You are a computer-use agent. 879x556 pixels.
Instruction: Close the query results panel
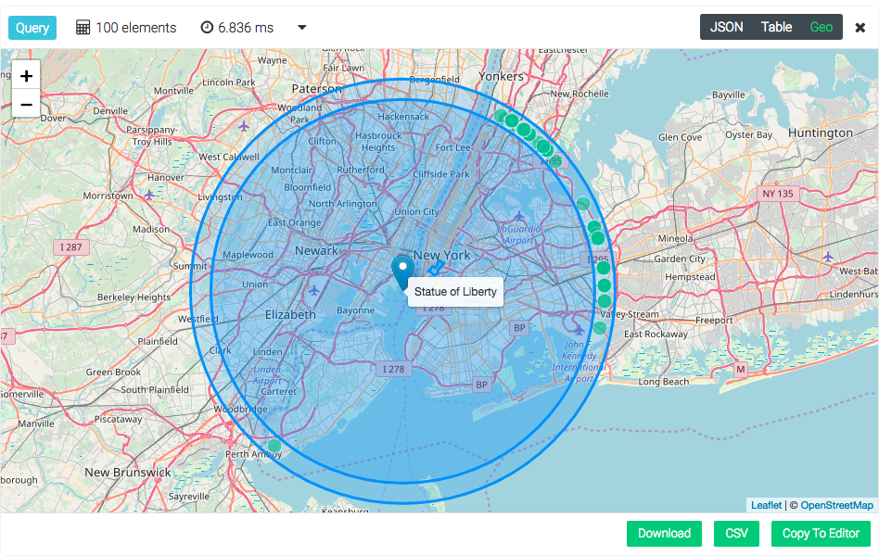860,28
